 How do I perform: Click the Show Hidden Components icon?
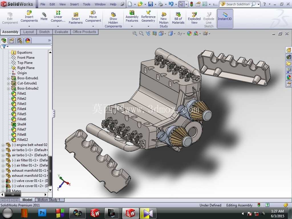113,20
